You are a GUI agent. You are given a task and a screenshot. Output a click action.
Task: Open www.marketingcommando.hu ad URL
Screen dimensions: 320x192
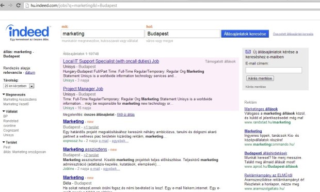pyautogui.click(x=269, y=145)
